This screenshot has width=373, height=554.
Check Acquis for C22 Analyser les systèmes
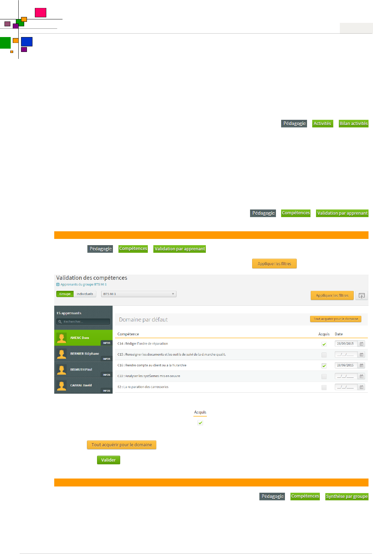(324, 376)
